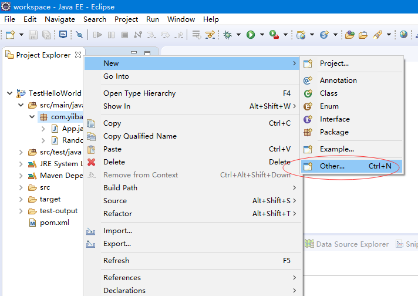The width and height of the screenshot is (418, 296).
Task: Choose Example... in the New submenu
Action: 352,149
